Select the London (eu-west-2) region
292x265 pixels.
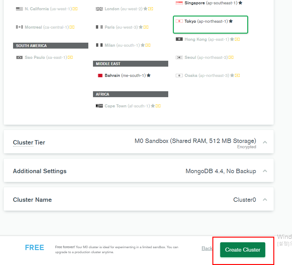click(124, 9)
